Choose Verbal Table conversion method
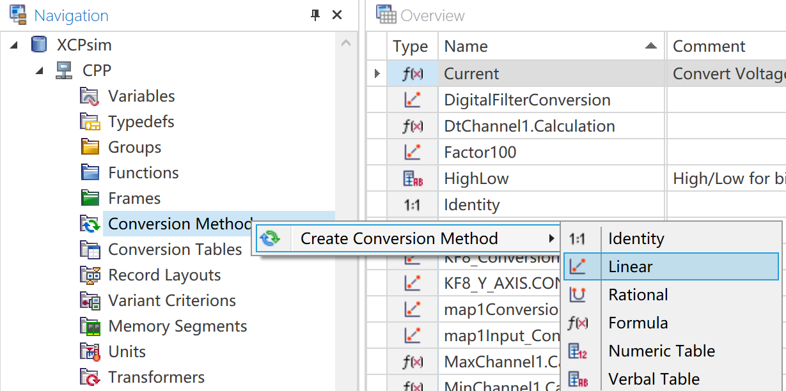 671,379
